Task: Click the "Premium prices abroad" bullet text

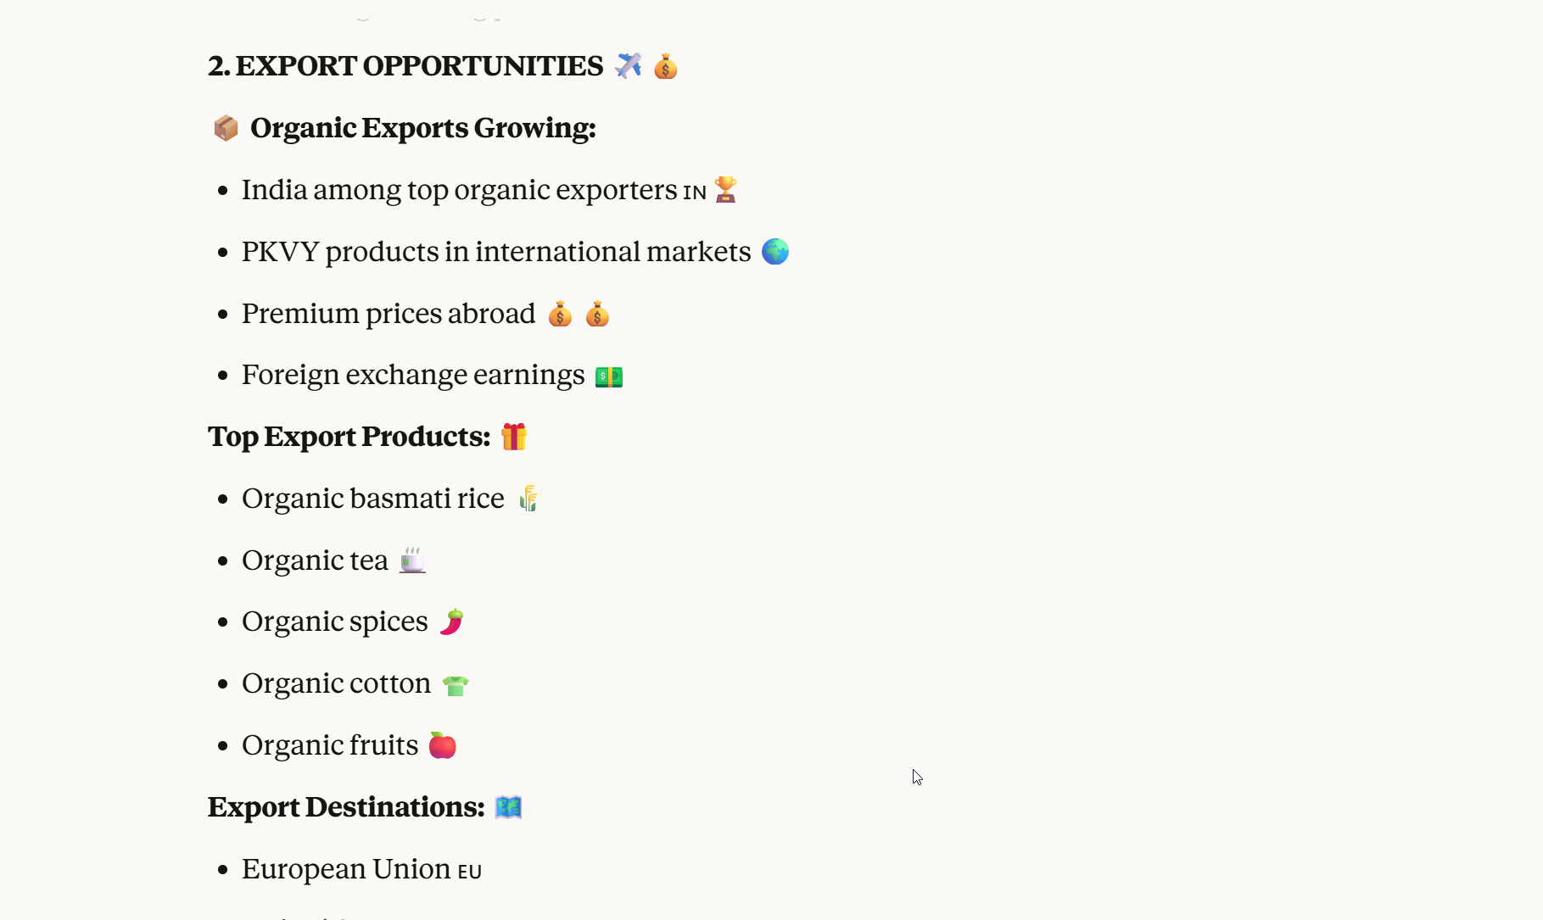Action: coord(389,314)
